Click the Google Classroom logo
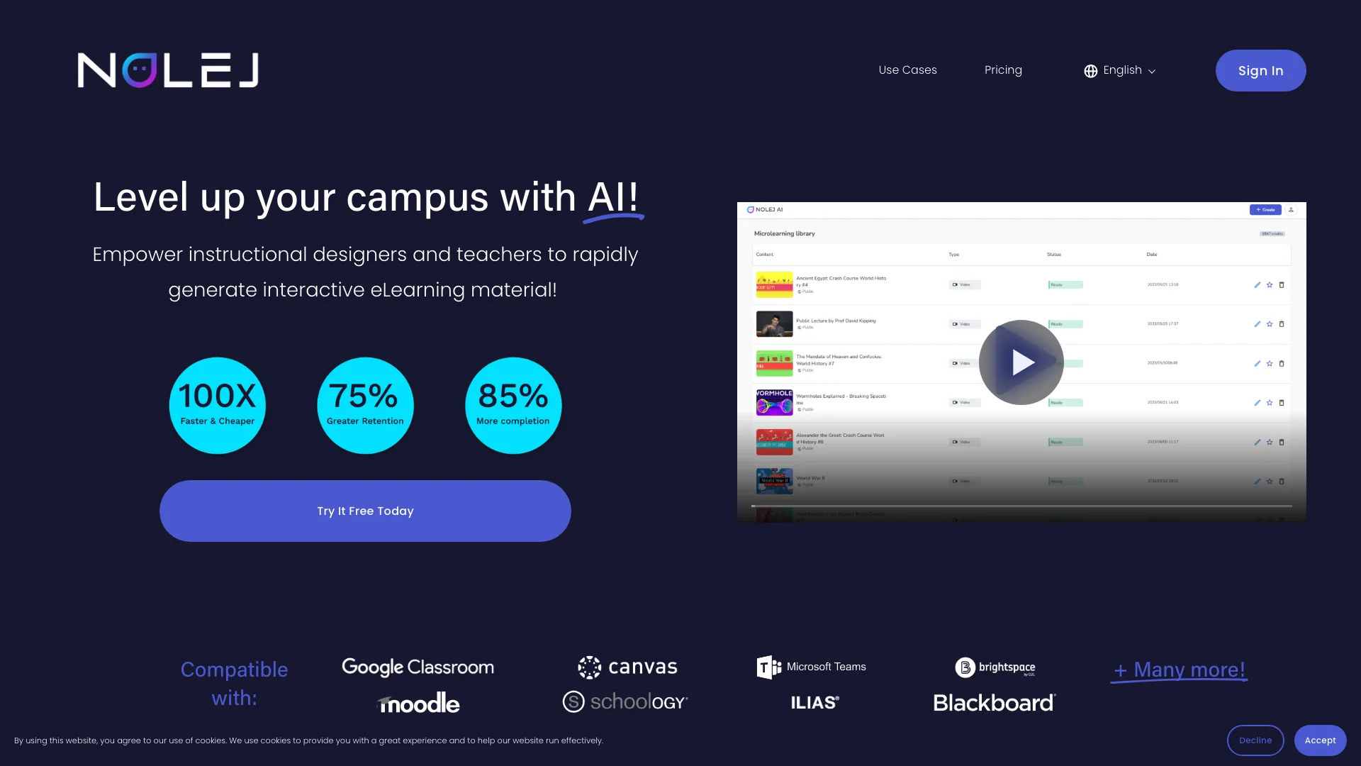 point(418,666)
